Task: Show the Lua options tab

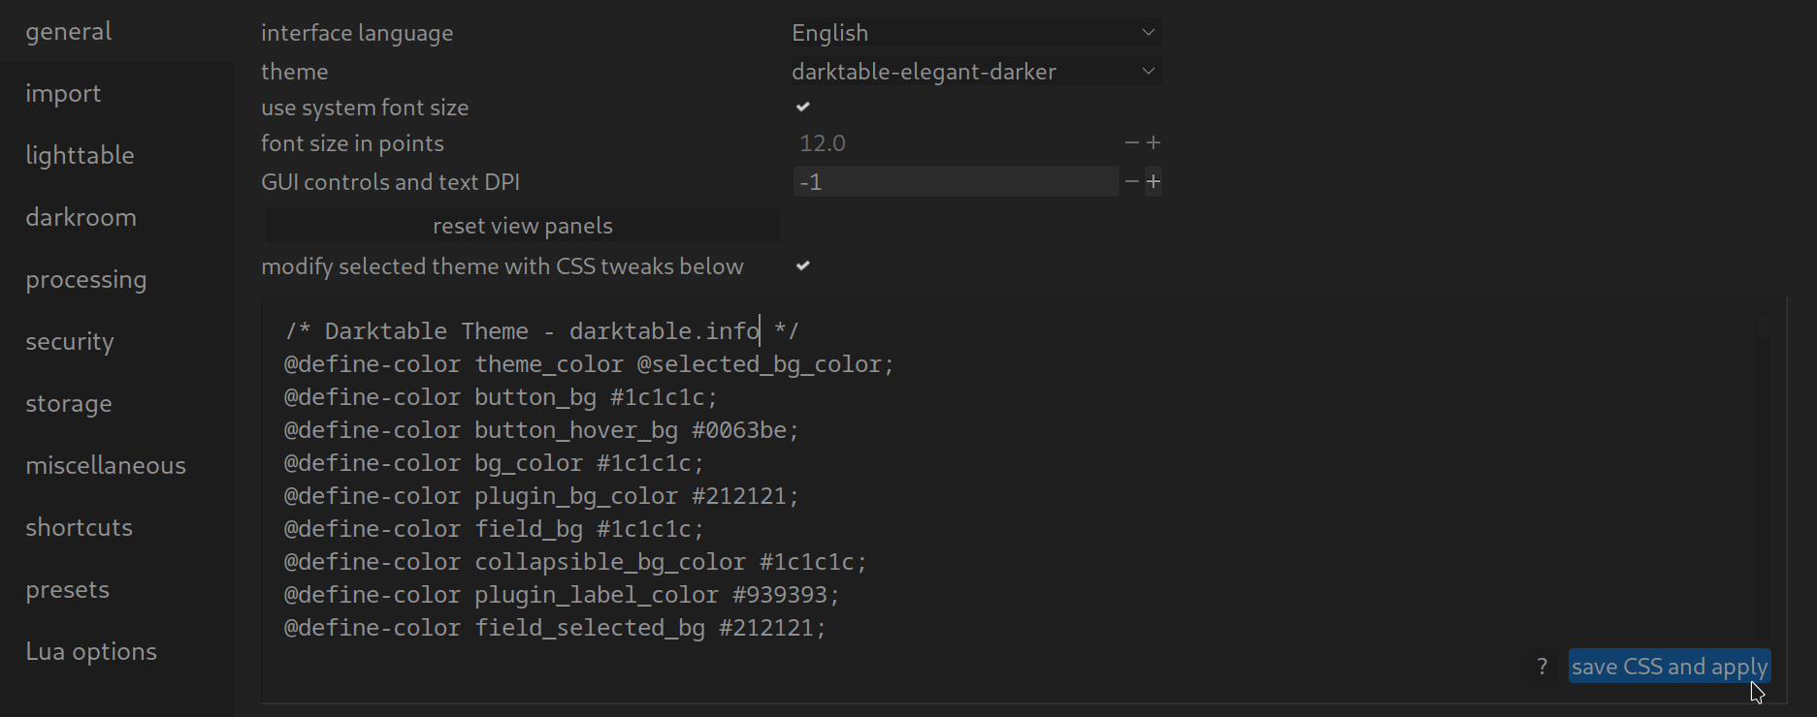Action: tap(91, 651)
